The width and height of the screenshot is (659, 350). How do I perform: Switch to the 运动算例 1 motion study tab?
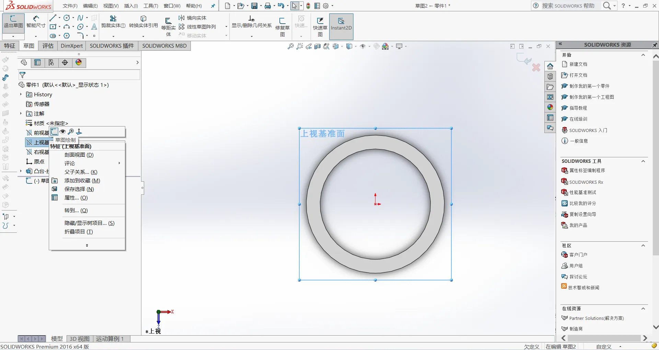[110, 339]
